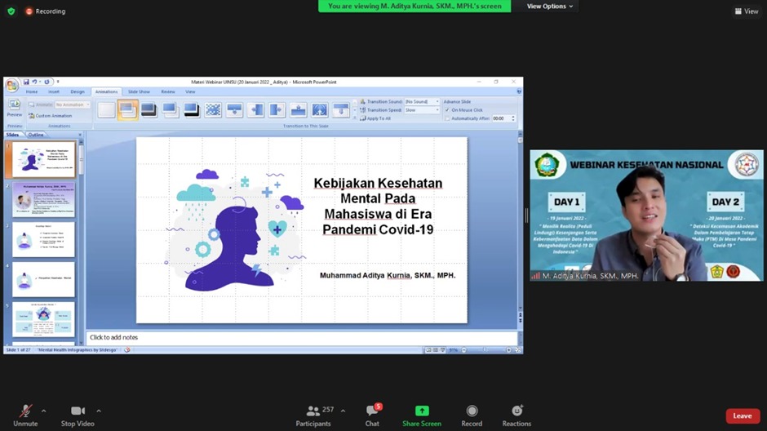The width and height of the screenshot is (767, 431).
Task: Click the Zoom encryption shield icon
Action: coord(11,11)
